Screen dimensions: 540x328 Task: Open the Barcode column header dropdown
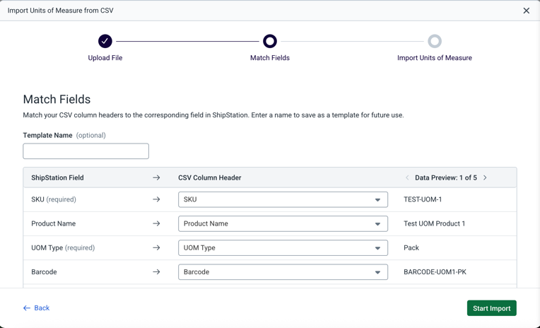pos(283,272)
